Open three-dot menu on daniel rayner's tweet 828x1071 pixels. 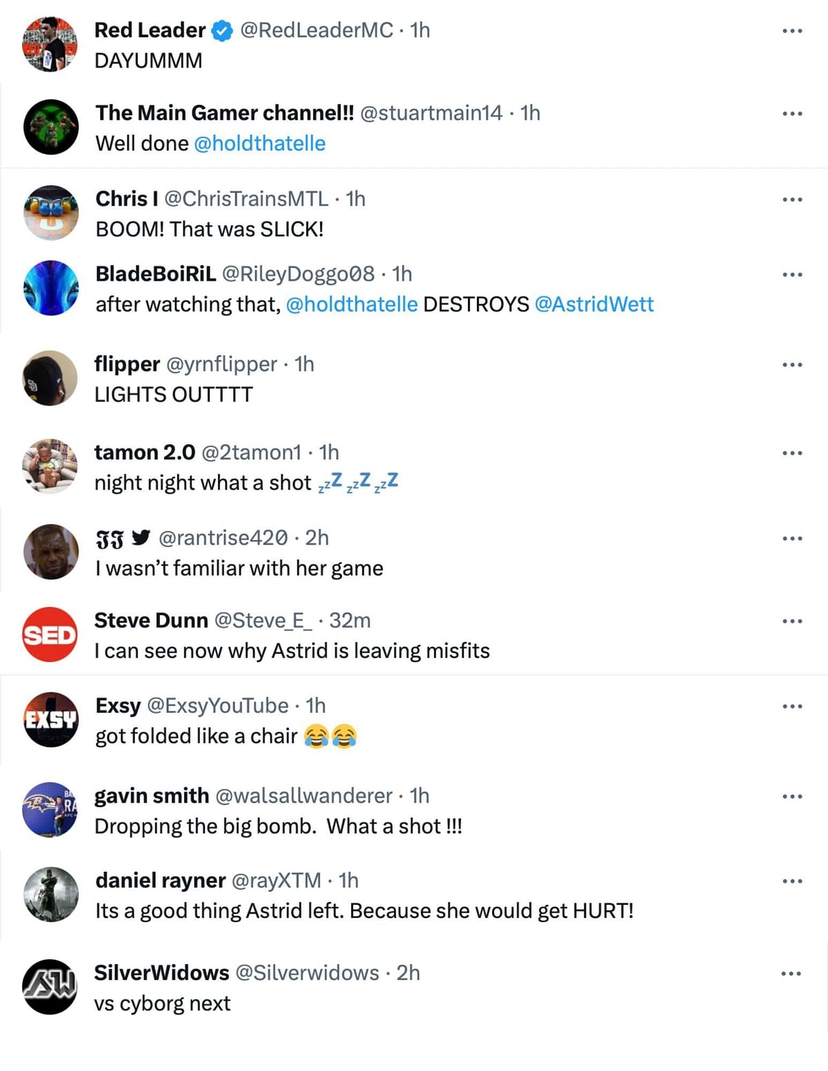point(792,881)
